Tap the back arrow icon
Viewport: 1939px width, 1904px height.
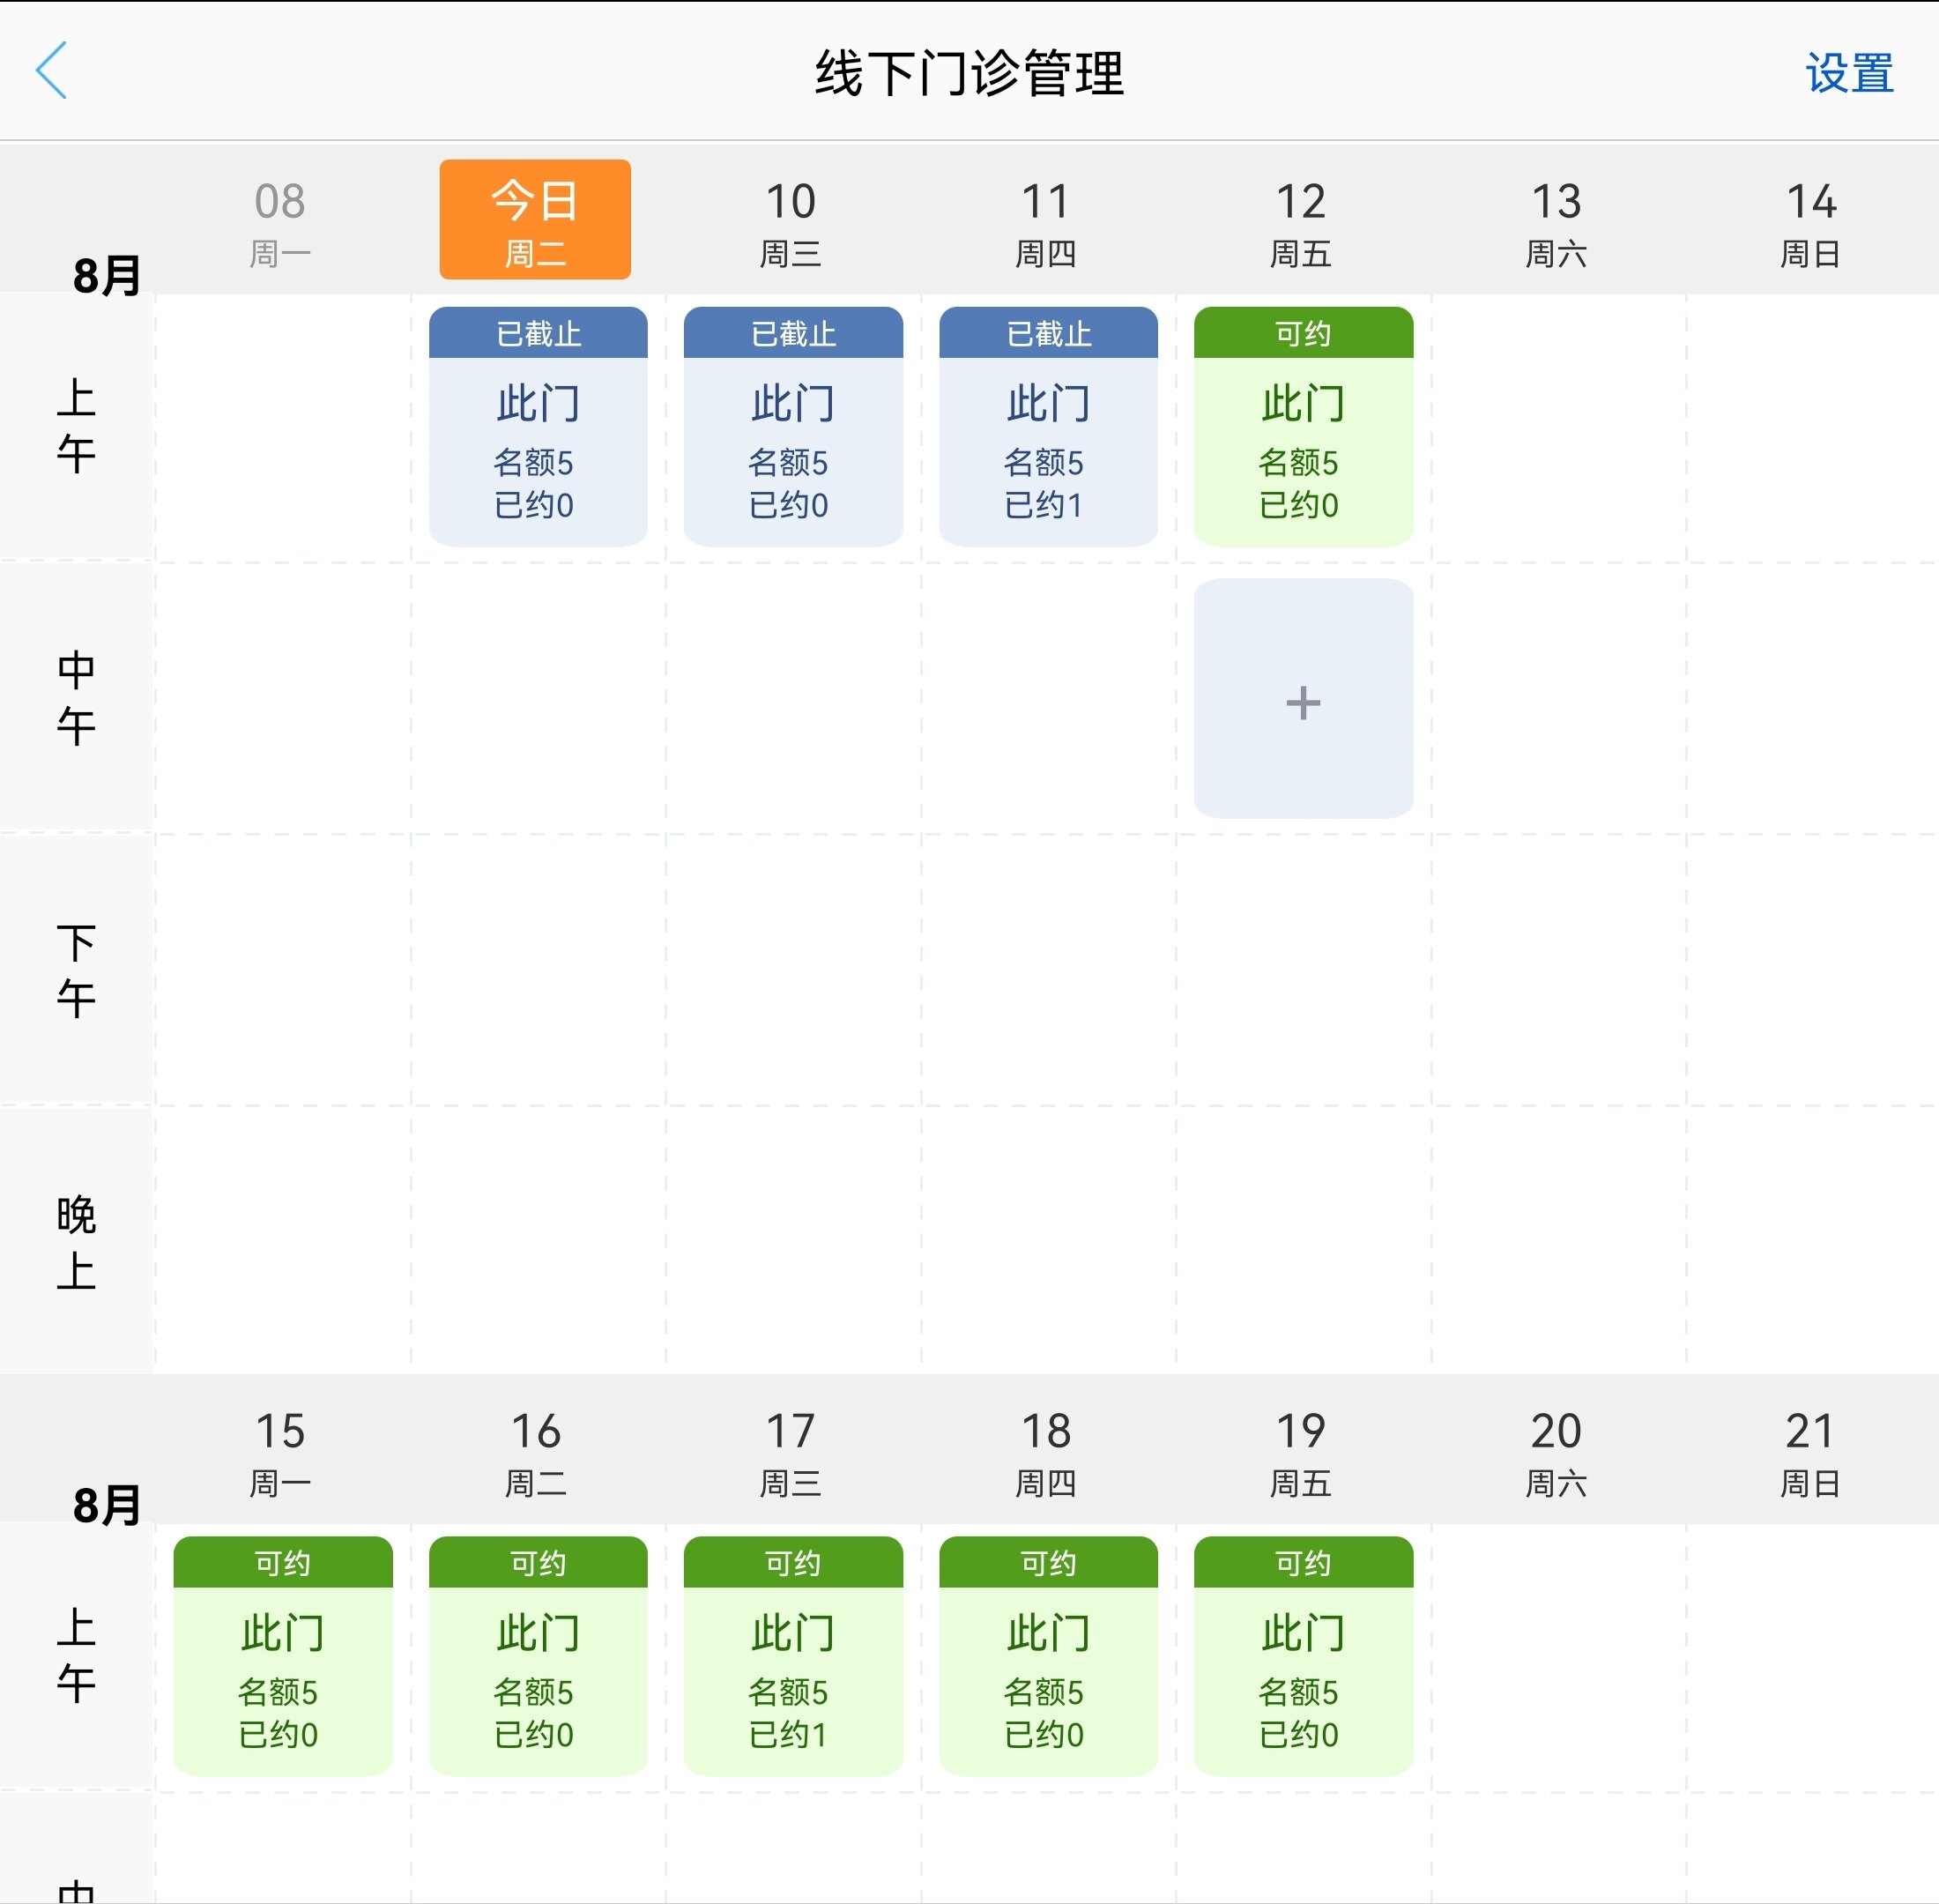tap(51, 71)
